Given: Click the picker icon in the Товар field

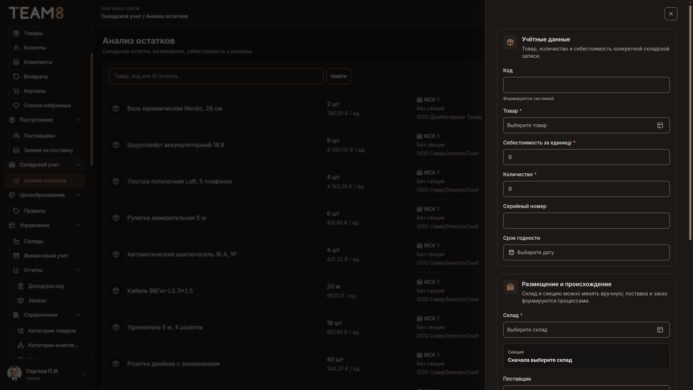Looking at the screenshot, I should coord(660,125).
